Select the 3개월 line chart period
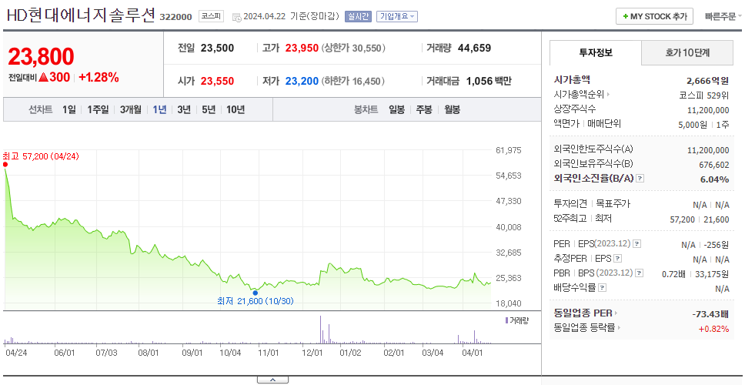This screenshot has height=385, width=745. pyautogui.click(x=131, y=110)
